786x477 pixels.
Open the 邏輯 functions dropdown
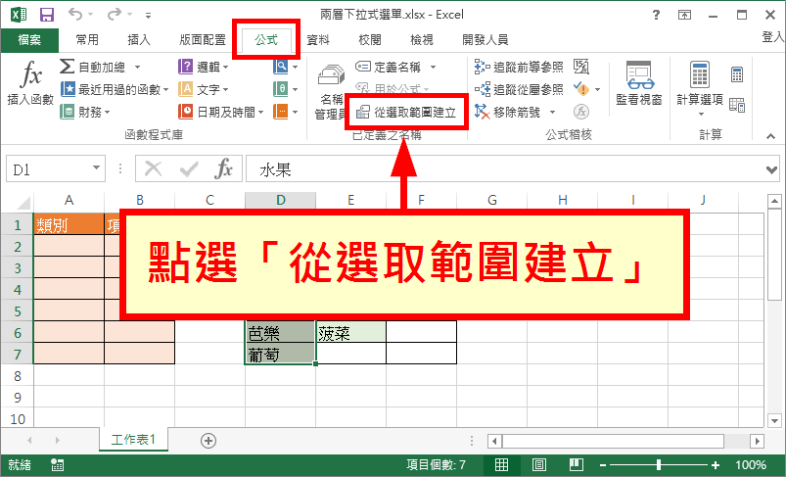204,67
